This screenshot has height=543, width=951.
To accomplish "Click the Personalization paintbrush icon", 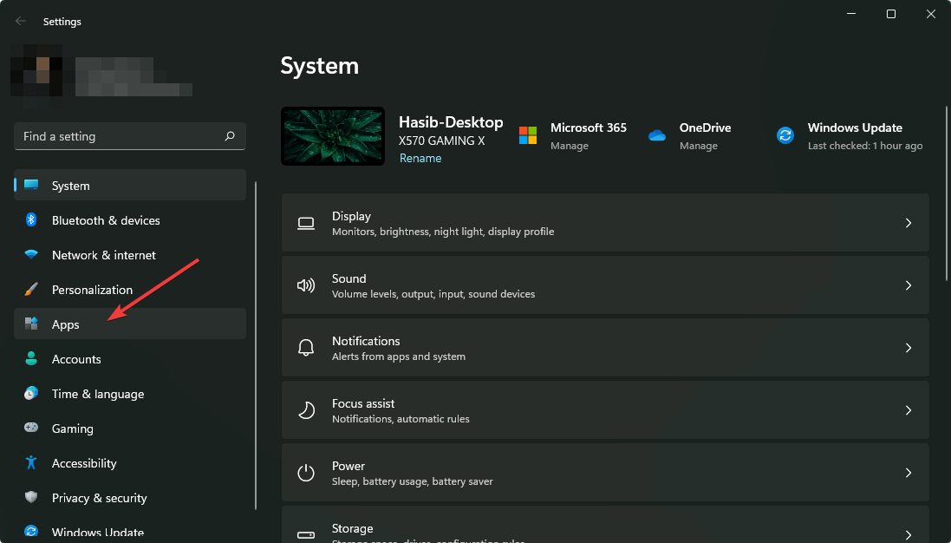I will (31, 290).
